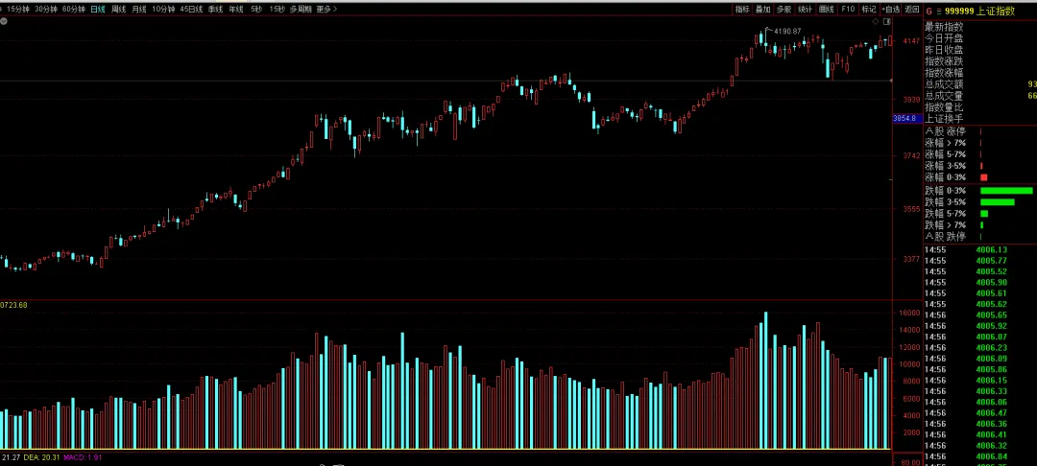Click tick value 4005.77
Screen dimensions: 1037x466
pos(991,261)
